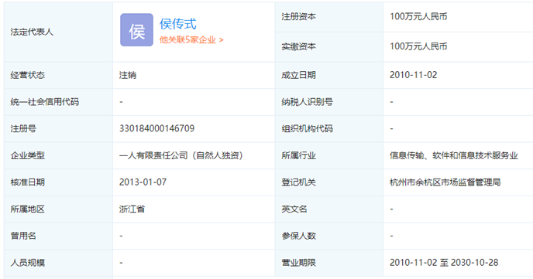Select the 营业期限 label
The width and height of the screenshot is (533, 279).
(x=298, y=263)
